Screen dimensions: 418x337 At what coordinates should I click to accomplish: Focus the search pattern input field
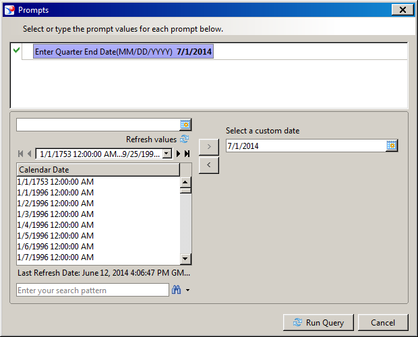pyautogui.click(x=92, y=290)
